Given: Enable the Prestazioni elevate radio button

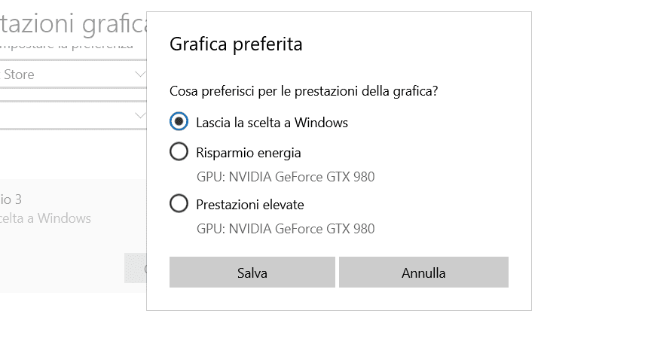Looking at the screenshot, I should pos(179,204).
